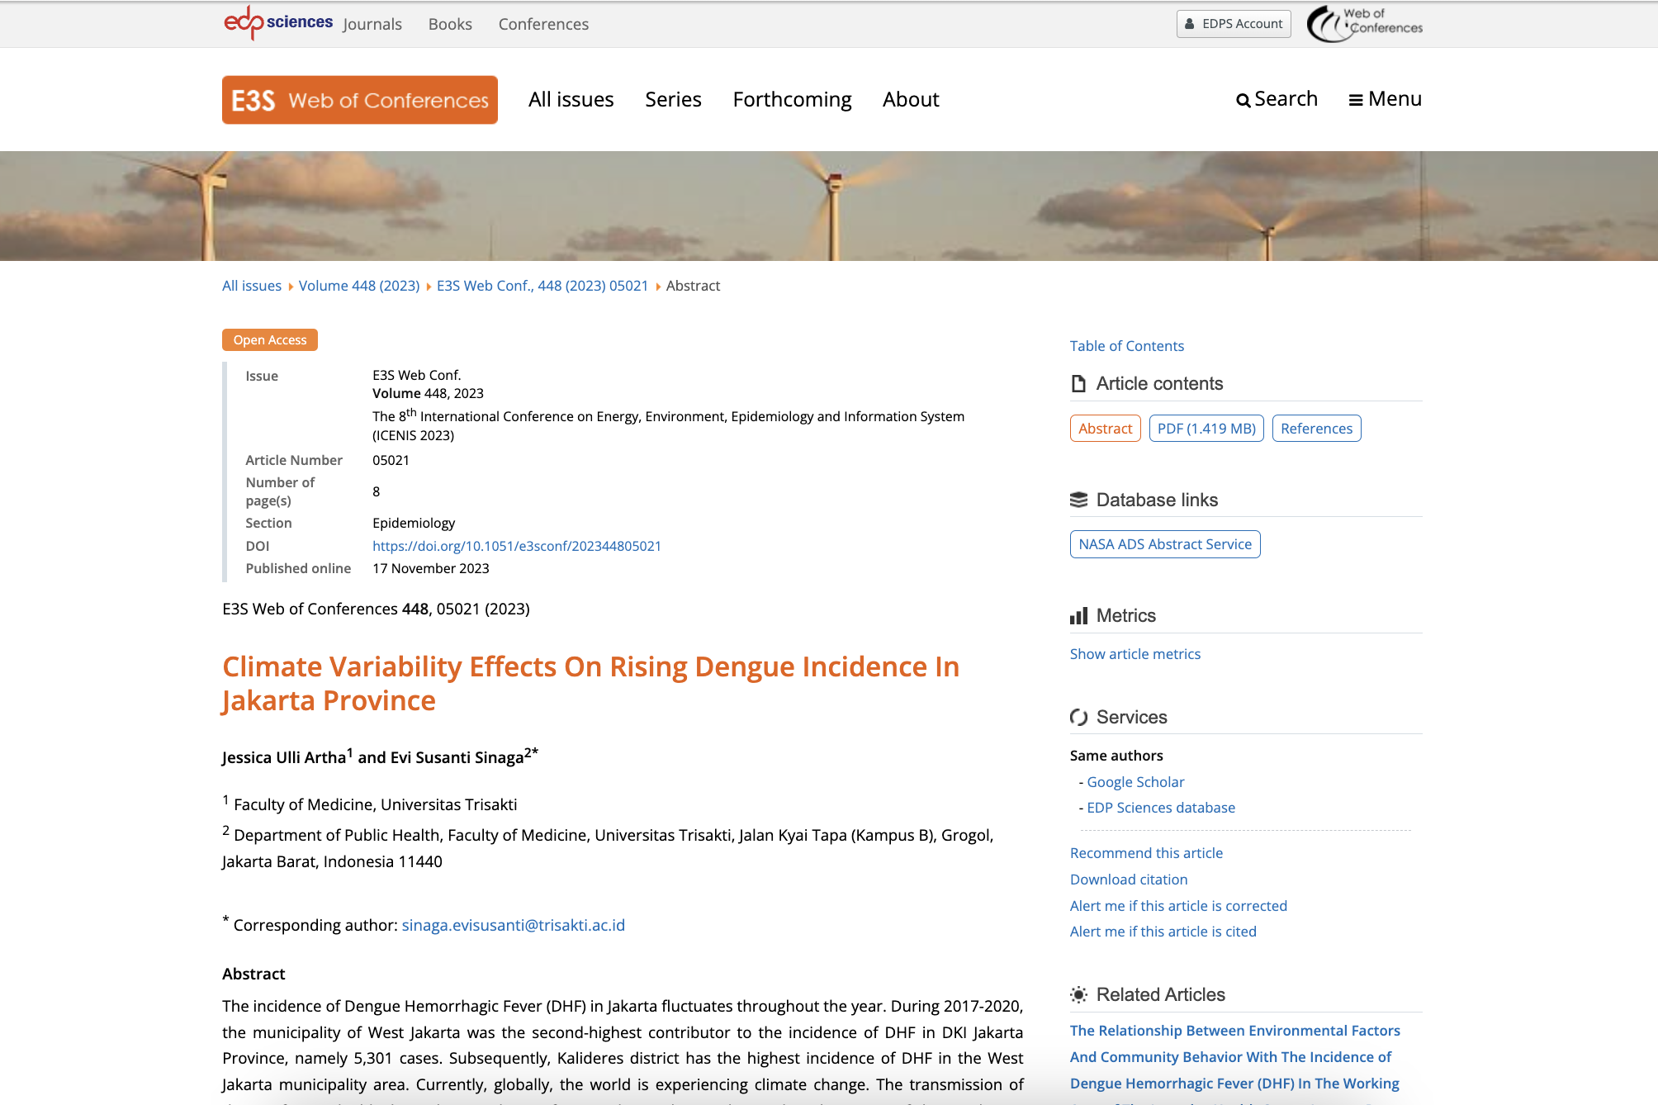Open related article about Environmental Factors
The image size is (1658, 1105).
point(1235,1057)
